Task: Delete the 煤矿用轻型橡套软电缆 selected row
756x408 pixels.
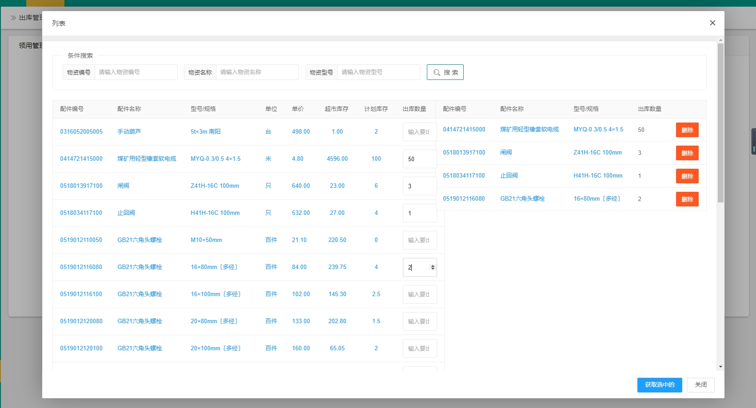Action: [687, 130]
